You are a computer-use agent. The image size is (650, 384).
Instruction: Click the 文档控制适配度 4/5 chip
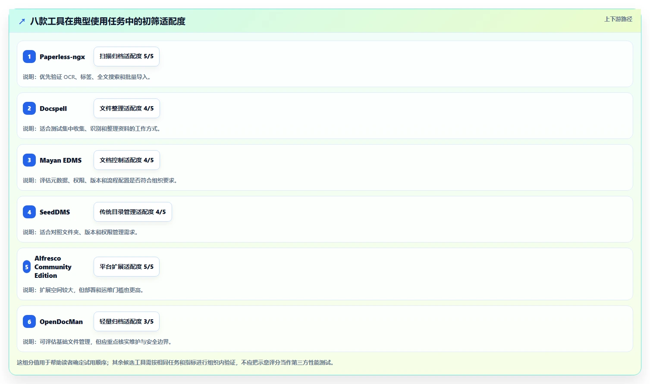tap(126, 160)
